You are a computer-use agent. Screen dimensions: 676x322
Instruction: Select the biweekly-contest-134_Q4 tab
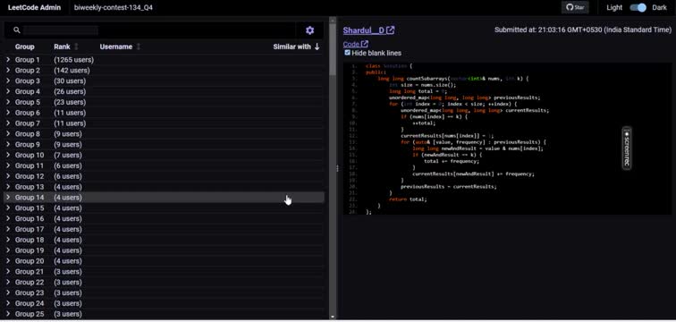(113, 7)
